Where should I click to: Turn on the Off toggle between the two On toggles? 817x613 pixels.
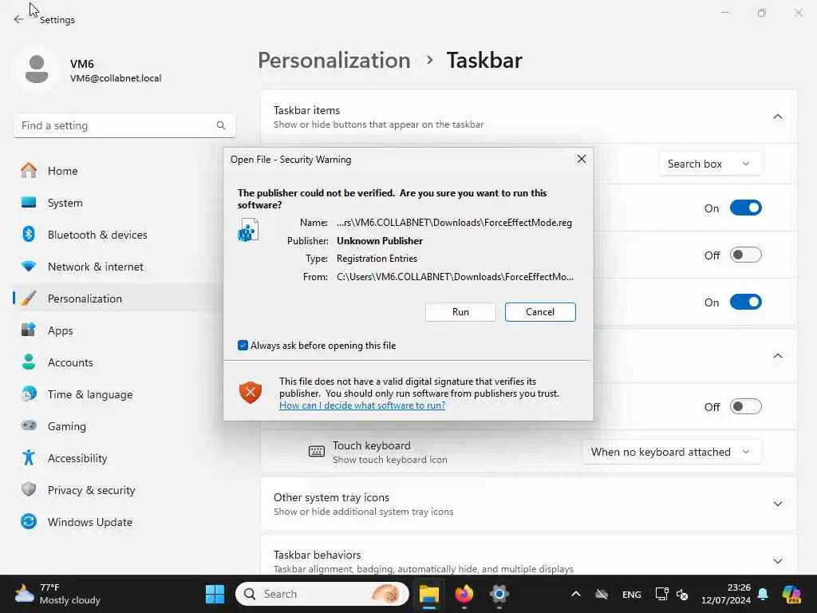[x=746, y=255]
